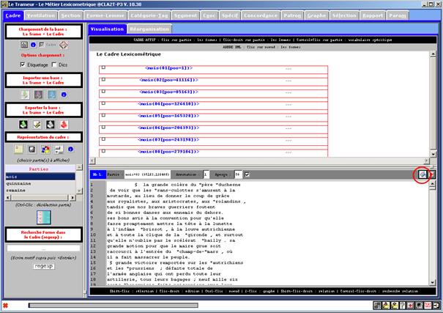The width and height of the screenshot is (443, 313).
Task: Select mois in the Parties list
Action: pyautogui.click(x=40, y=177)
